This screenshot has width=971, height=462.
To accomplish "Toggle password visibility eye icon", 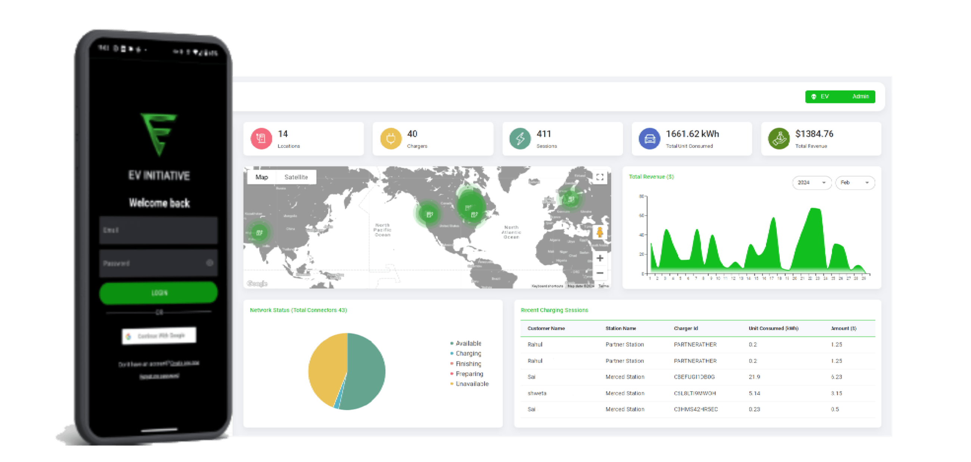I will point(210,263).
